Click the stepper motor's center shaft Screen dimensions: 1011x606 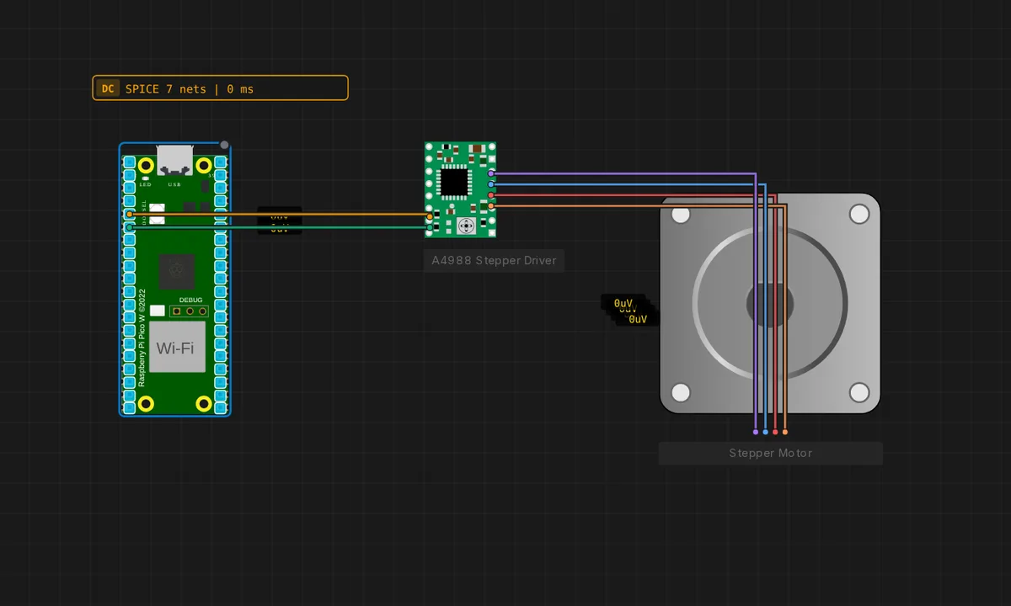click(770, 303)
